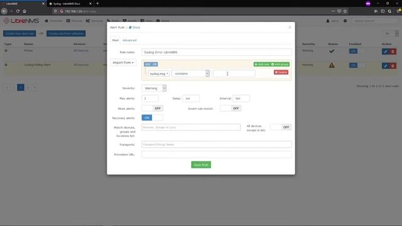Open the browser home page
Viewport: 402px width, 226px height.
tap(24, 11)
